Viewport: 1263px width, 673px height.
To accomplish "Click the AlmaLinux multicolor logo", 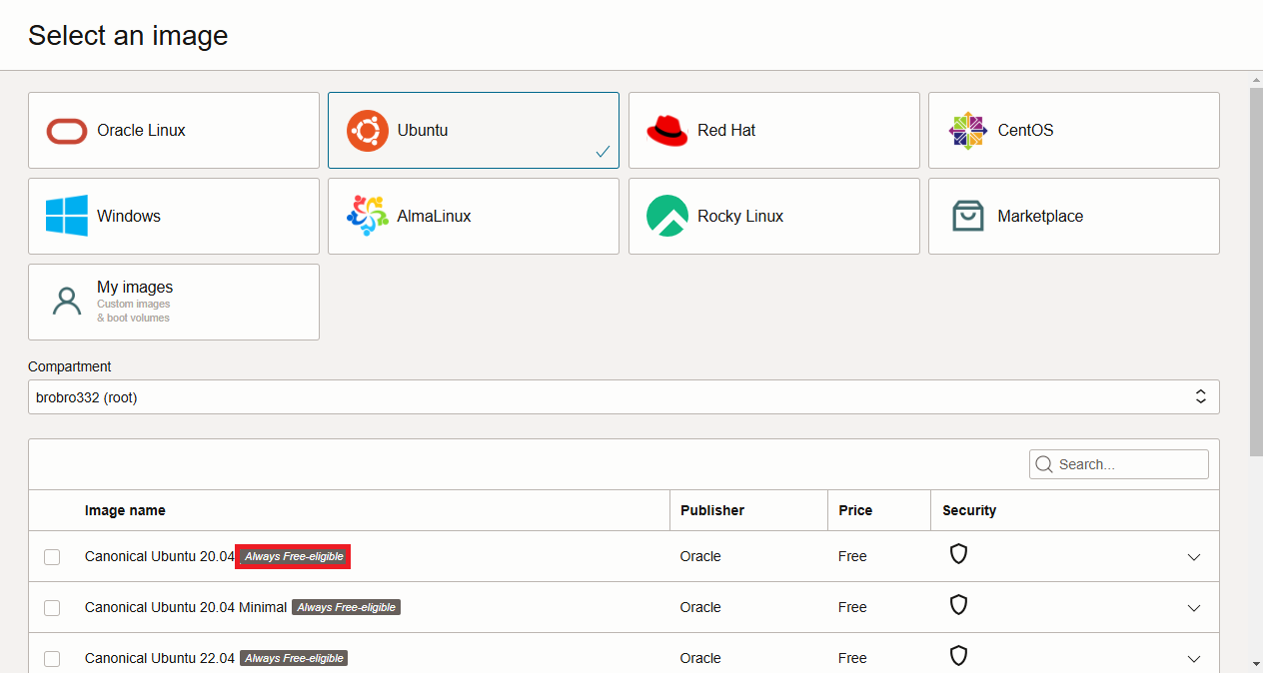I will pyautogui.click(x=368, y=216).
